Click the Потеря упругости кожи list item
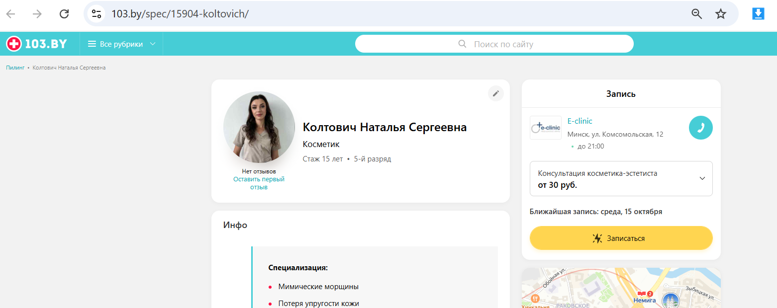 click(318, 304)
